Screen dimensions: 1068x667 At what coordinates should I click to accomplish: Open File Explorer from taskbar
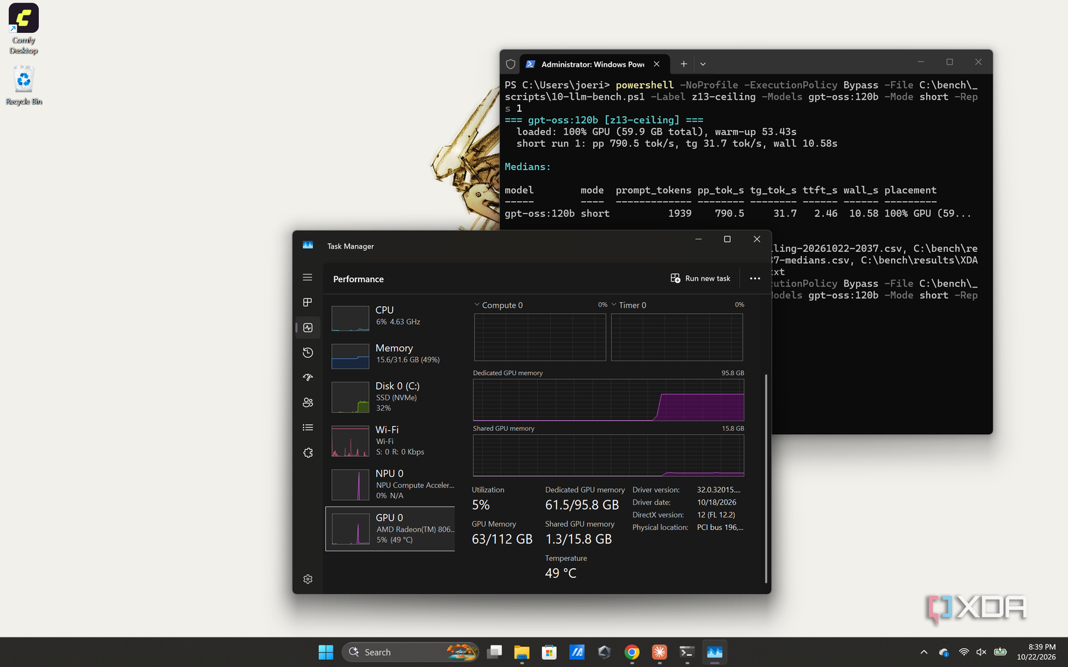click(522, 652)
